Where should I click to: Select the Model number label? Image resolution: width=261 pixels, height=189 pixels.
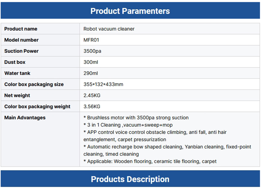pyautogui.click(x=21, y=40)
